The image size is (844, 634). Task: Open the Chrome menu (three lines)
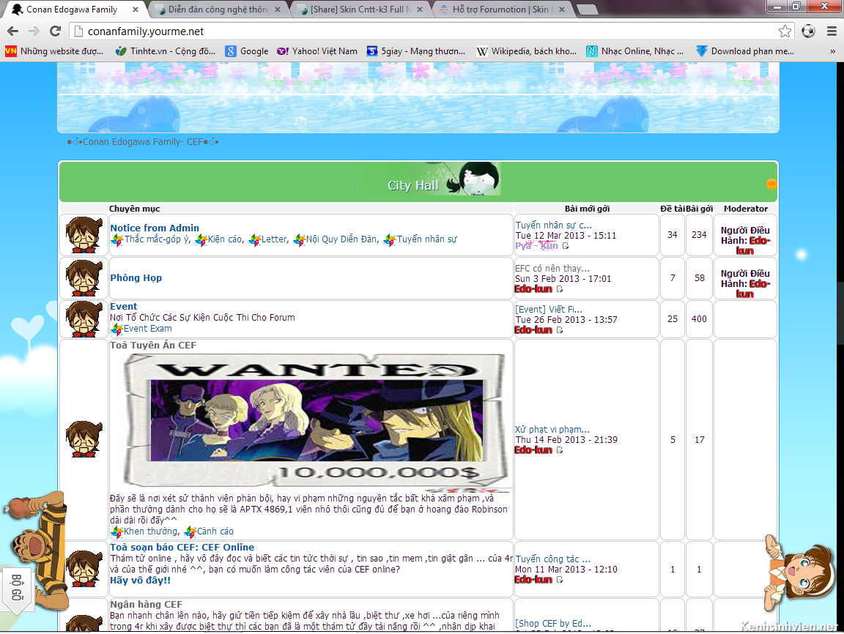click(x=832, y=31)
